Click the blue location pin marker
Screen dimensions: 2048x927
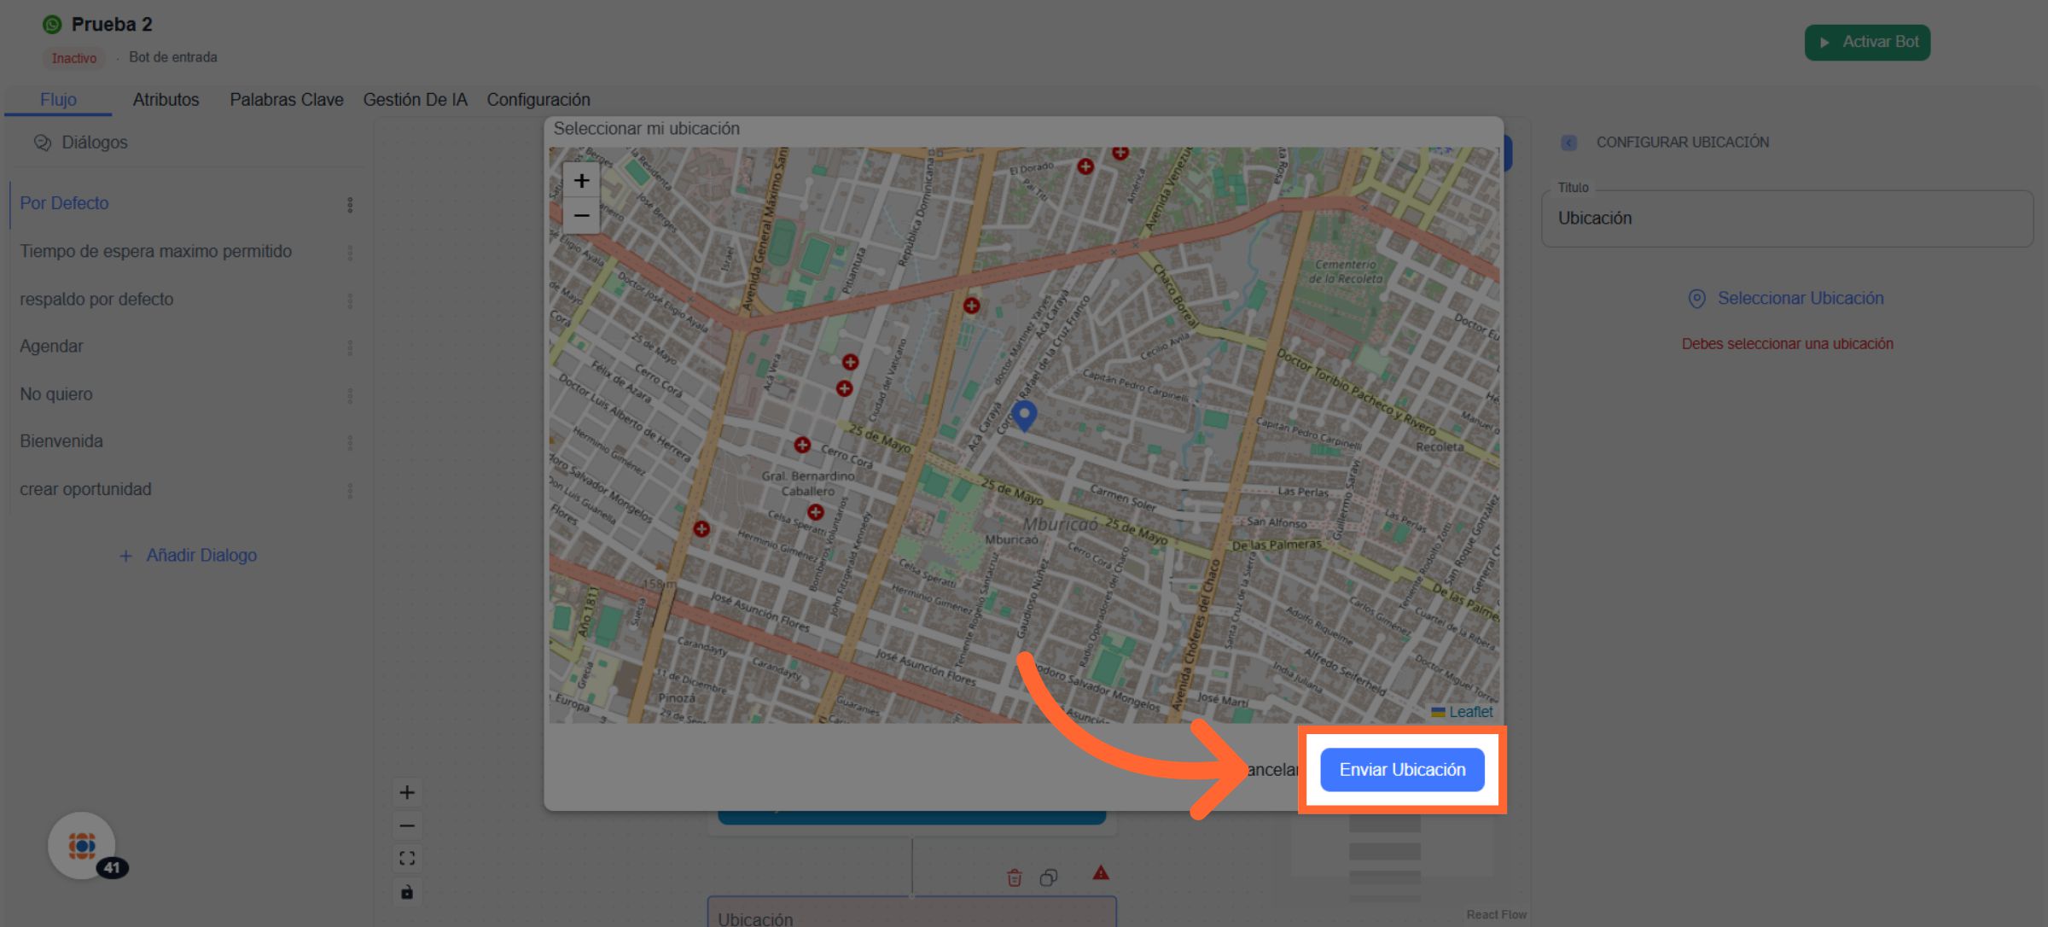point(1024,414)
